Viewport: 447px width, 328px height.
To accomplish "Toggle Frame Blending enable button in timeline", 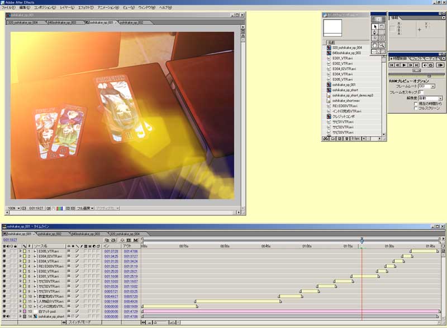I will click(x=129, y=240).
